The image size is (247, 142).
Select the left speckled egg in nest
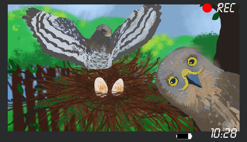[101, 86]
